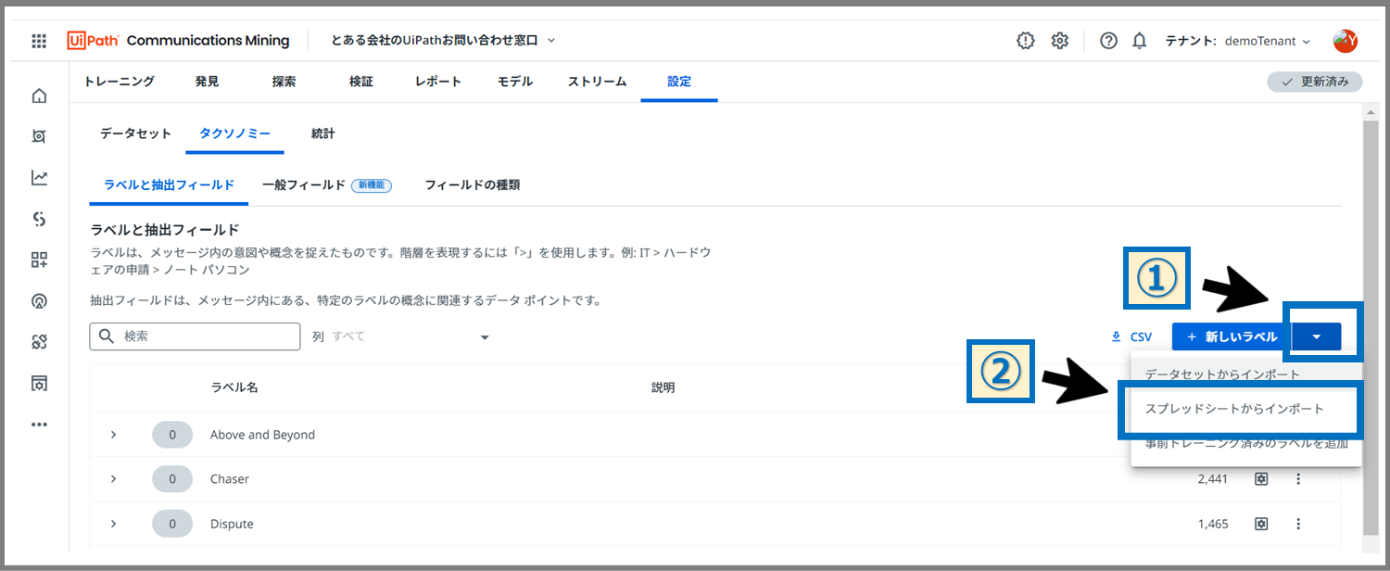This screenshot has height=571, width=1390.
Task: Select the 設定 tab
Action: pyautogui.click(x=679, y=82)
